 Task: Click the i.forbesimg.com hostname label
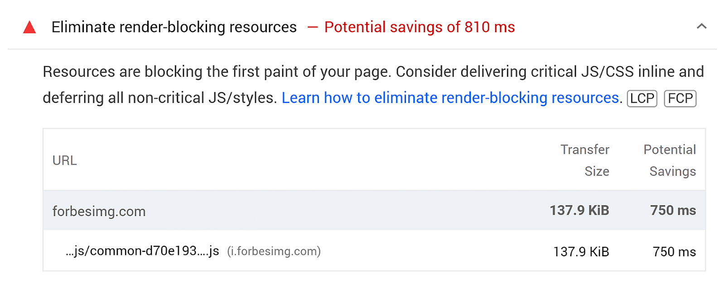click(x=274, y=251)
